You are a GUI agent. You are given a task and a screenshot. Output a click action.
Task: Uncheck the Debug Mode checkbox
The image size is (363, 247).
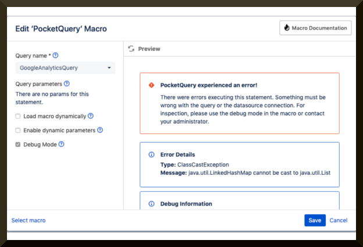[18, 144]
